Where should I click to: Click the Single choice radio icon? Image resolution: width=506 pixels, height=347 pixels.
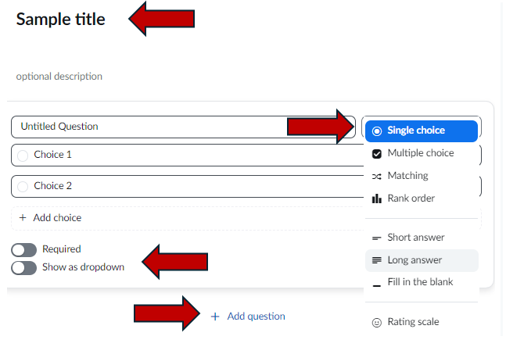(377, 131)
